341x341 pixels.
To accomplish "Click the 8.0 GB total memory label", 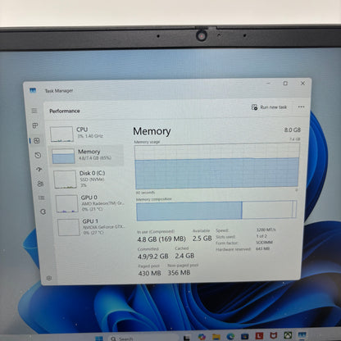I will [x=292, y=130].
